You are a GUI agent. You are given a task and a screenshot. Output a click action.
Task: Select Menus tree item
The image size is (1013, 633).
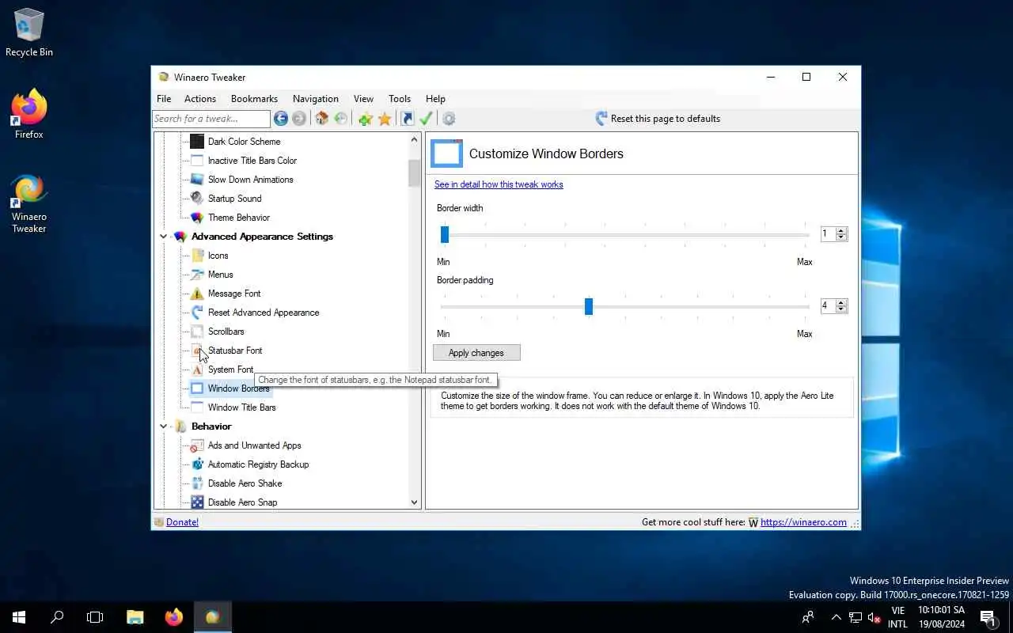220,275
